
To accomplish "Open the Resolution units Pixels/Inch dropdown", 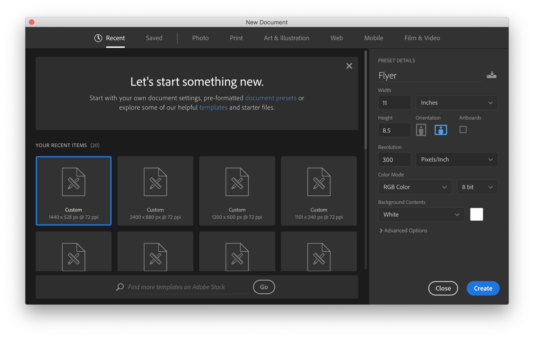I will coord(457,159).
